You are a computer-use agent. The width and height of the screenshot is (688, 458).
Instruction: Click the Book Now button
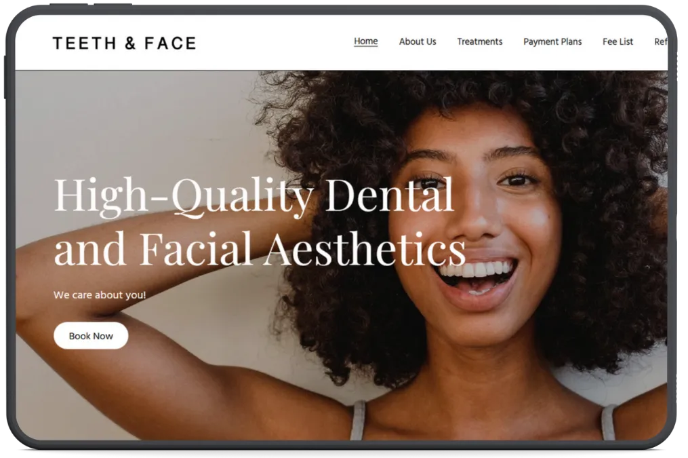[x=91, y=335]
